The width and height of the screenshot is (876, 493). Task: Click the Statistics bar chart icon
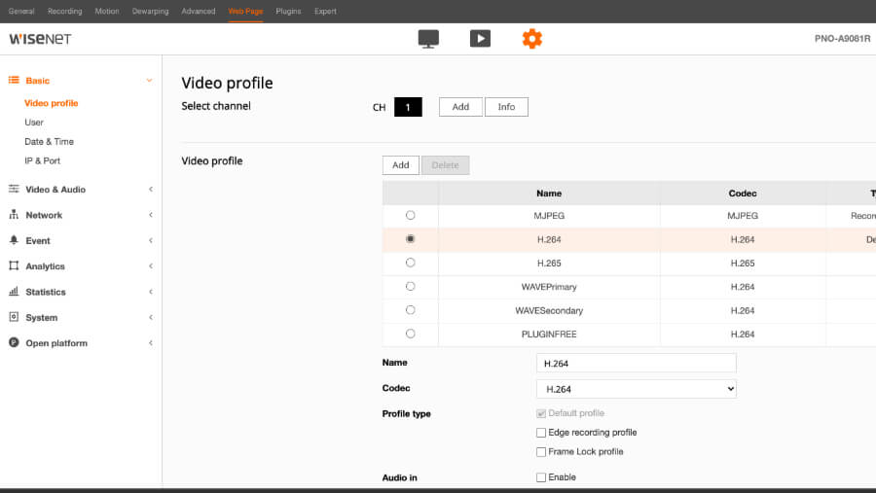tap(14, 292)
